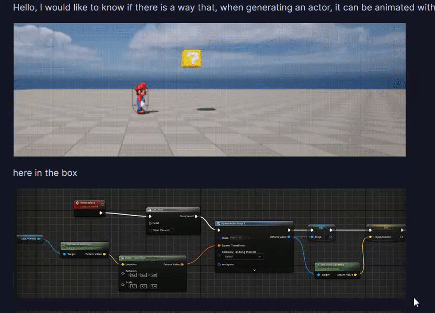Click the Spawn Transform input pin
Screen dimensions: 435x313
(x=219, y=245)
